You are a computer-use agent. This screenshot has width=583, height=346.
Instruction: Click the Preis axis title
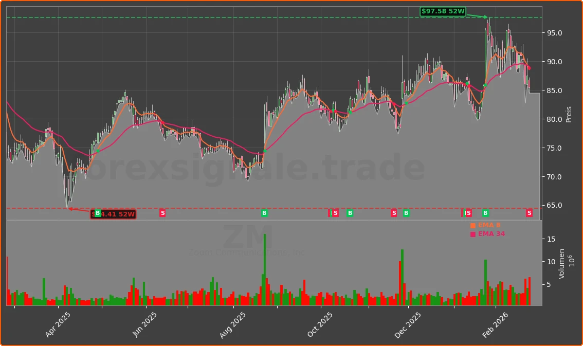coord(569,114)
